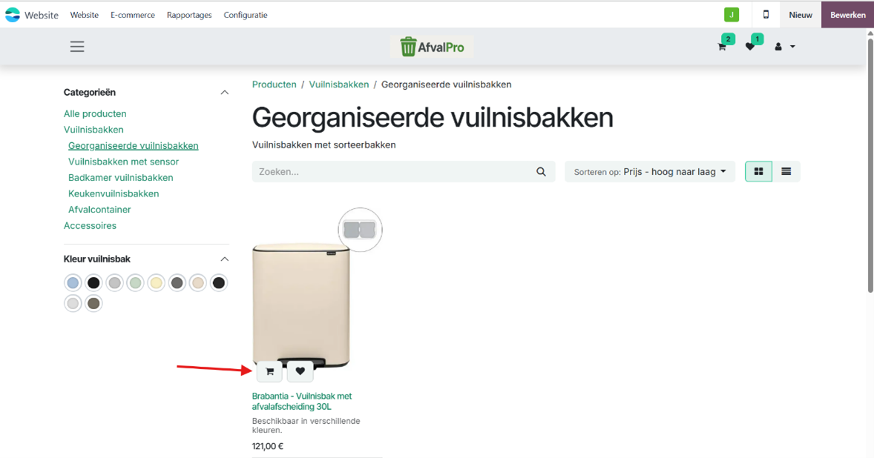Switch to list view layout
The height and width of the screenshot is (458, 874).
[786, 172]
